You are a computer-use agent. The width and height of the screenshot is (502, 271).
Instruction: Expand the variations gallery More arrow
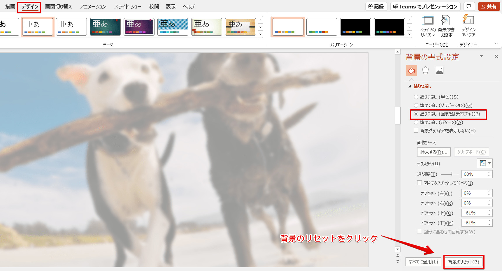[x=410, y=34]
